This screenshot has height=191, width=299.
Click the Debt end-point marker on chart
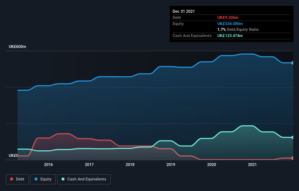coord(293,158)
